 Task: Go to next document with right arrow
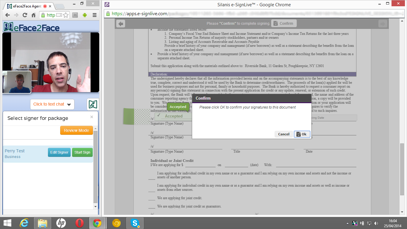pyautogui.click(x=383, y=24)
